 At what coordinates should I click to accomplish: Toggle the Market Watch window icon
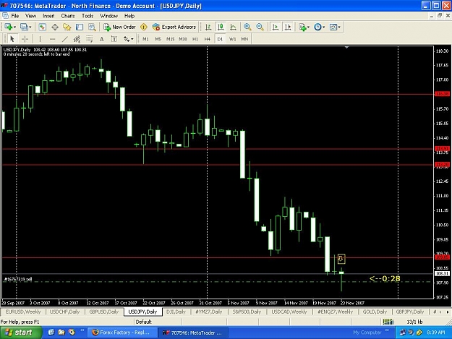point(43,27)
